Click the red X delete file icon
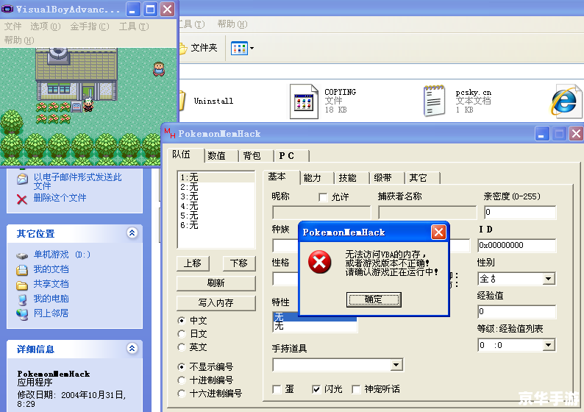Screen dimensions: 584x412 (x=22, y=199)
